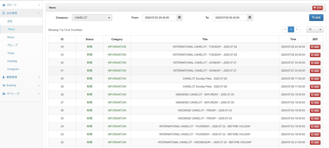Click the red 追加 add button
This screenshot has height=148, width=329.
point(317,7)
